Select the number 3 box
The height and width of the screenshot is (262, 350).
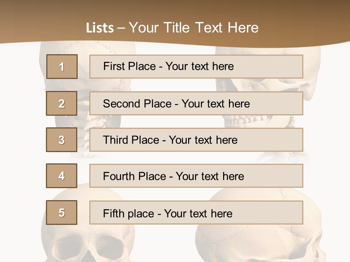pos(62,140)
